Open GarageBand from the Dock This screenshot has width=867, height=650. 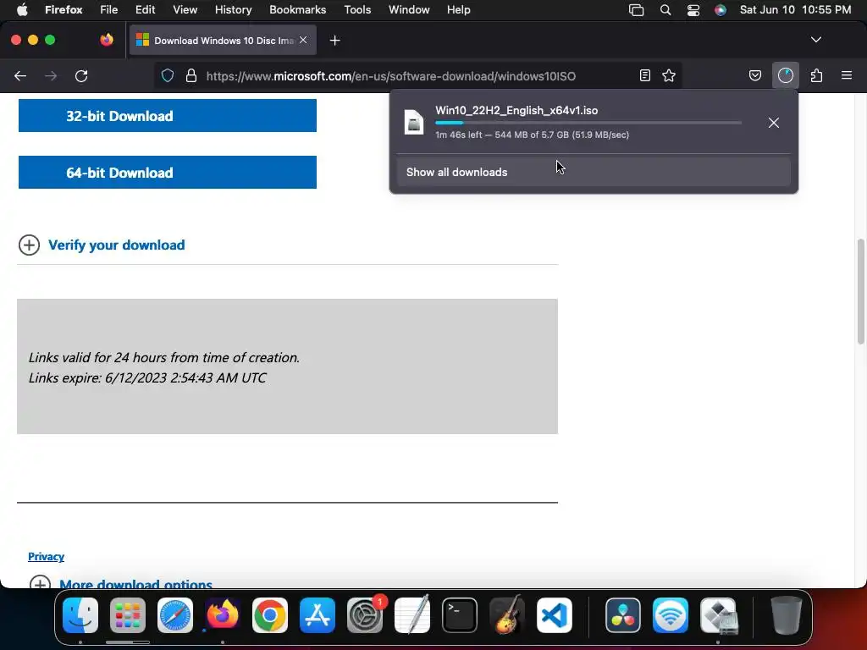click(x=507, y=615)
